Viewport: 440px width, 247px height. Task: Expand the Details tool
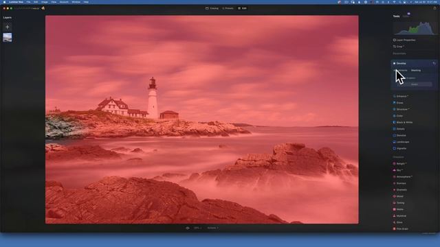click(x=399, y=129)
